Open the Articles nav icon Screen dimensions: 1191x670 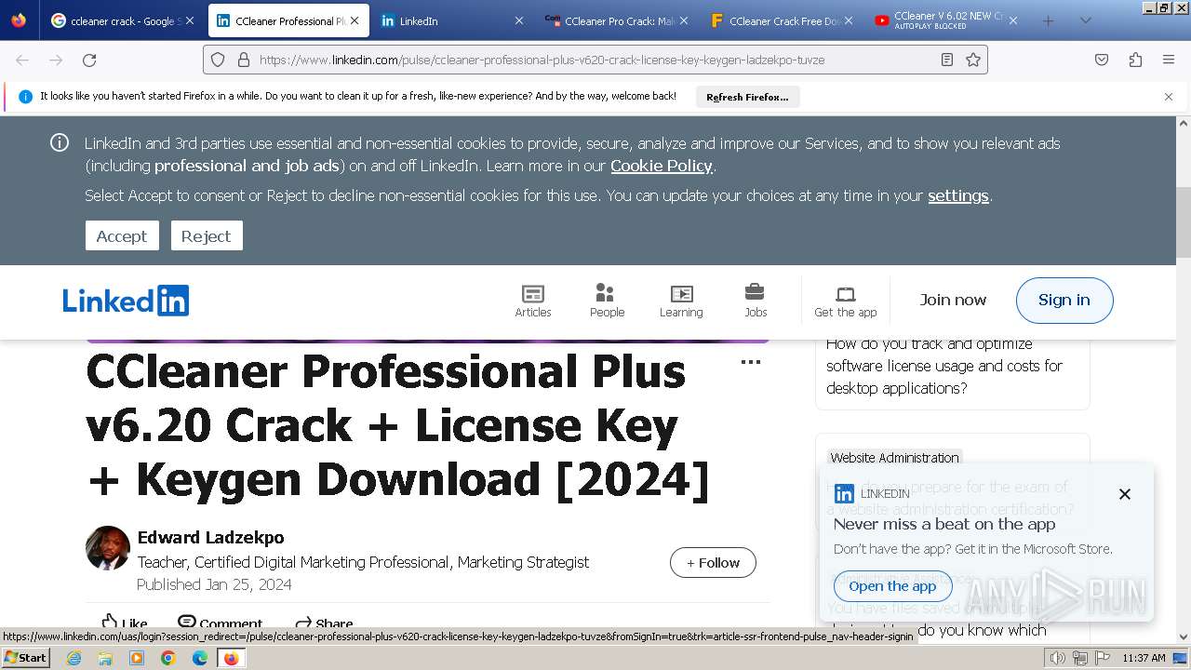(533, 301)
